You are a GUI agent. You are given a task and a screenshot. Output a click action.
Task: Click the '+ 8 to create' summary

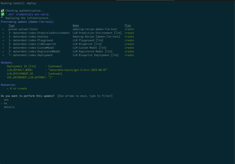coord(17,89)
